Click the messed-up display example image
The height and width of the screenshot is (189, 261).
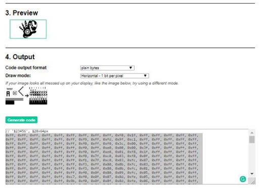click(38, 96)
